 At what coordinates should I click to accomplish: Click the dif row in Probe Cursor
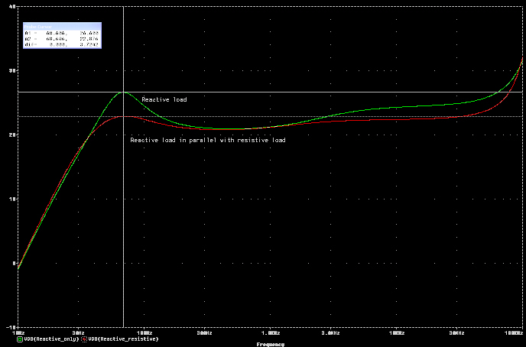coord(62,45)
